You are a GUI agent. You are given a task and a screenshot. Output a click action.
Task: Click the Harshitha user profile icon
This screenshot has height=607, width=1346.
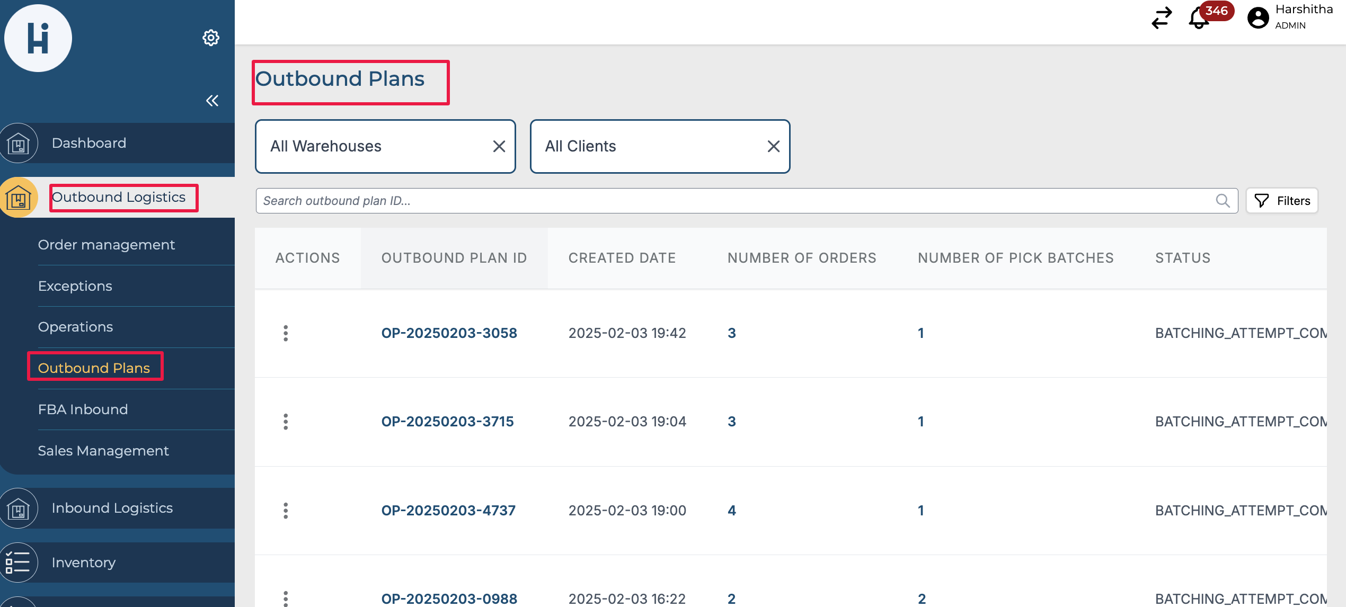[1258, 18]
